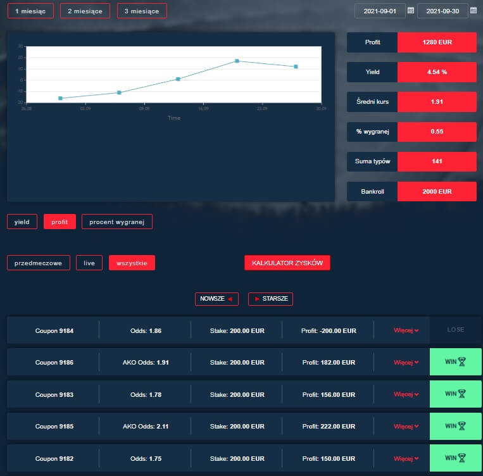
Task: Open the Kalkulator zysków button
Action: (287, 263)
